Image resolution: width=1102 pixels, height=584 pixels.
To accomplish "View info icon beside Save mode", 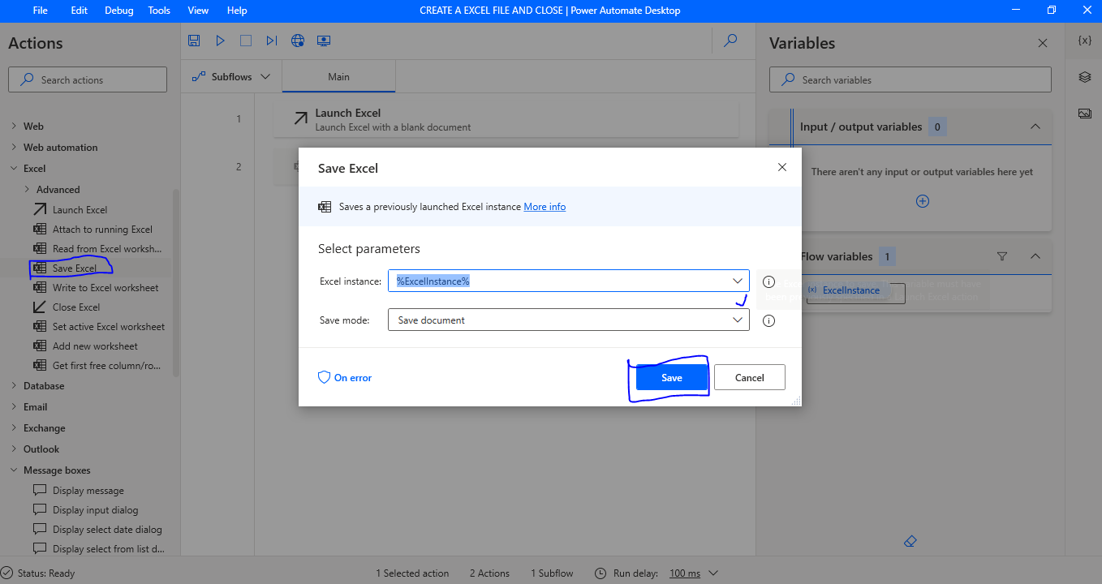I will pyautogui.click(x=768, y=320).
